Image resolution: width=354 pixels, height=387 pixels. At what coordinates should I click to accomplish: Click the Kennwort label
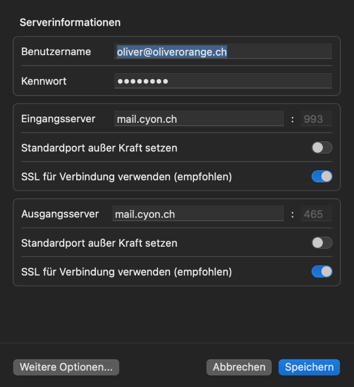[44, 81]
